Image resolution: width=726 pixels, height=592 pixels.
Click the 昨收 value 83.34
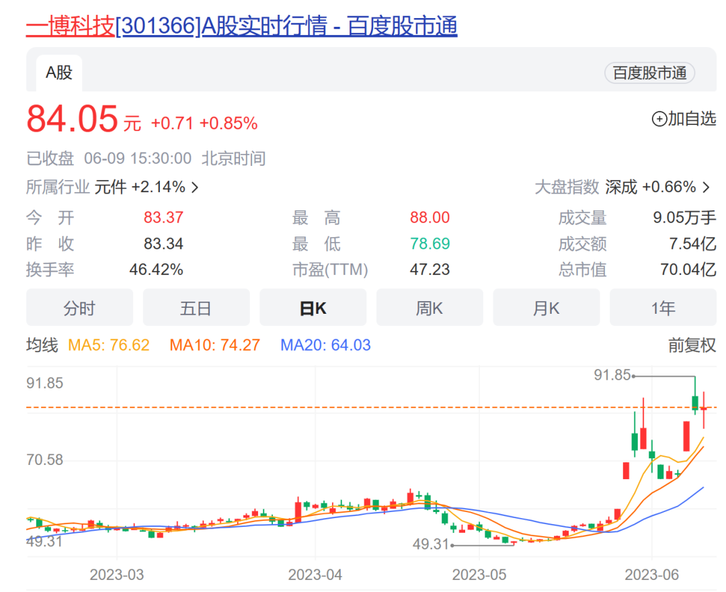pos(163,244)
